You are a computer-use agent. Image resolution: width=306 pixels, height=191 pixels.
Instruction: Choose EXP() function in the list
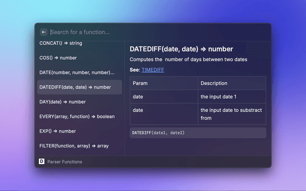pos(58,131)
